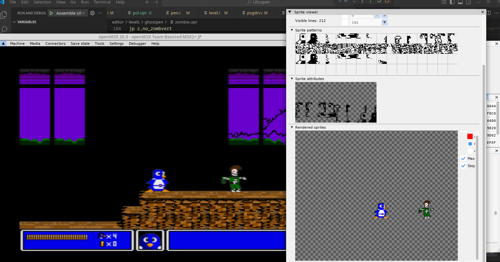
Task: Open the openMSX Settings menu
Action: (117, 44)
